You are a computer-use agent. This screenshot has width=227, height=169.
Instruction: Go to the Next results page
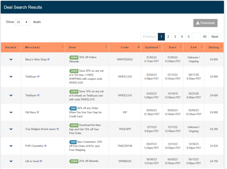[x=215, y=37]
